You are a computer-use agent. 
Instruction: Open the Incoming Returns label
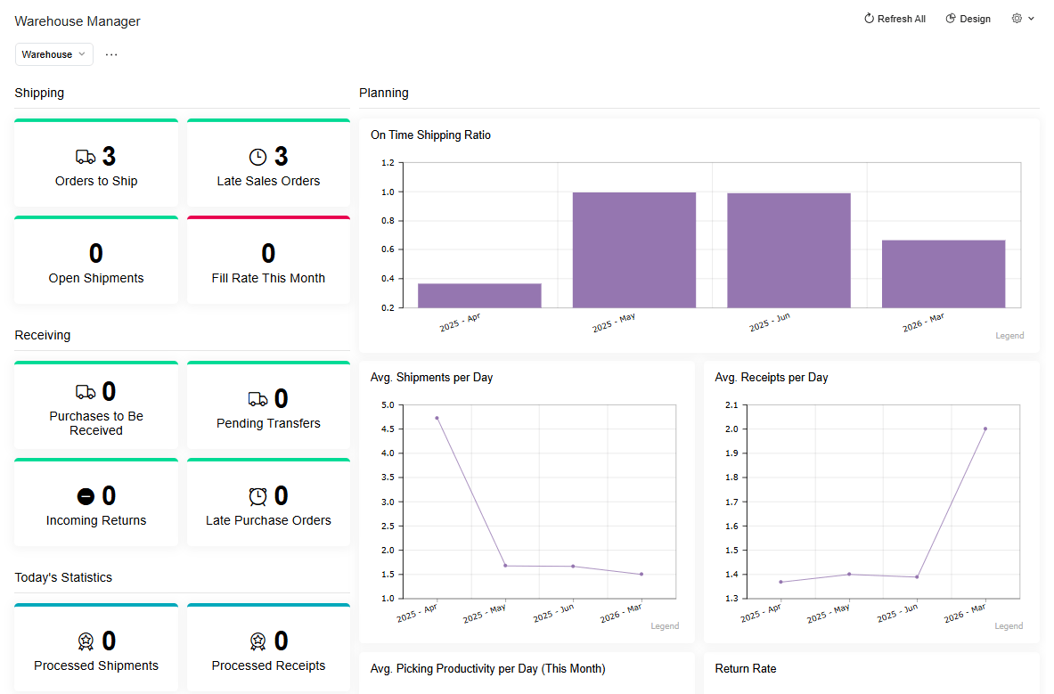tap(96, 520)
